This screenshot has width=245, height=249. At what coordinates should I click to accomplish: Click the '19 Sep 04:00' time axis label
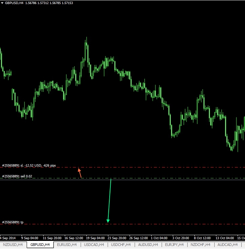click(x=95, y=238)
